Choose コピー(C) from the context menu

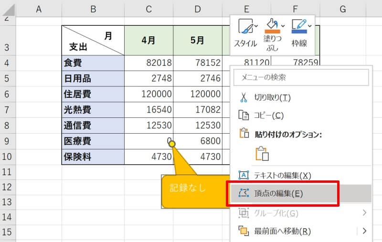(x=301, y=115)
